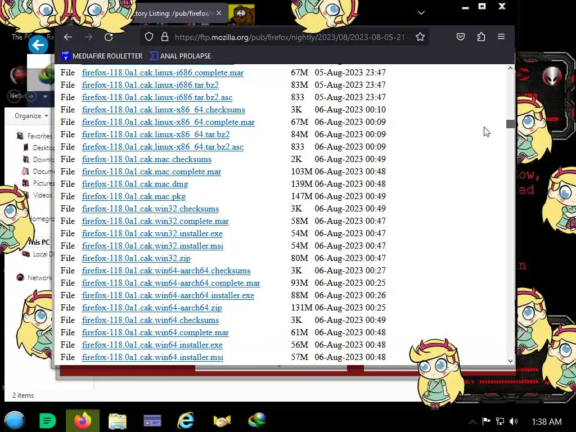Open Firefox extensions puzzle icon

pyautogui.click(x=481, y=37)
